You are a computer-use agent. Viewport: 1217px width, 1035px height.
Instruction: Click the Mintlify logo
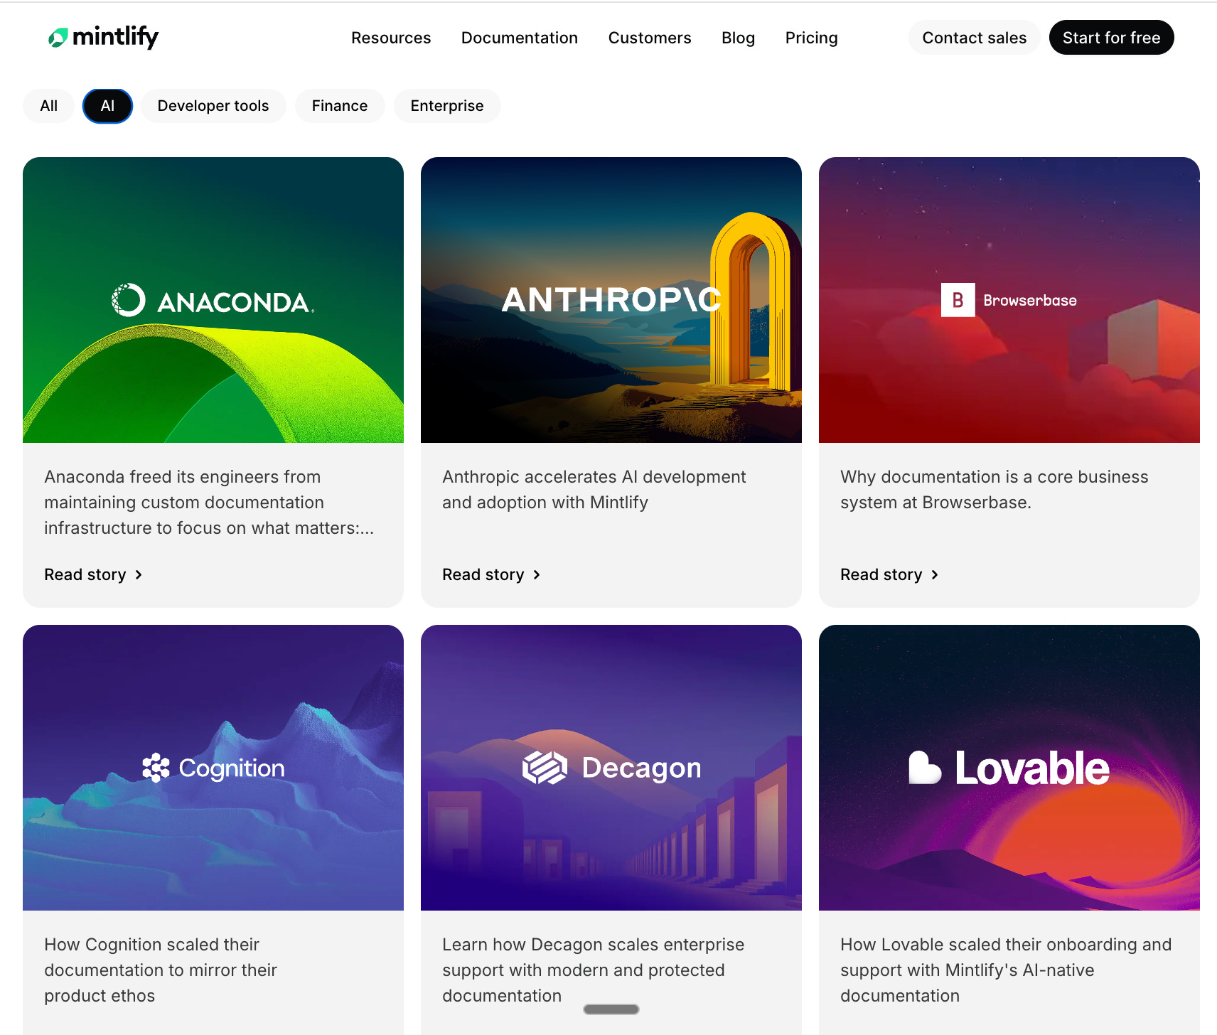tap(103, 37)
